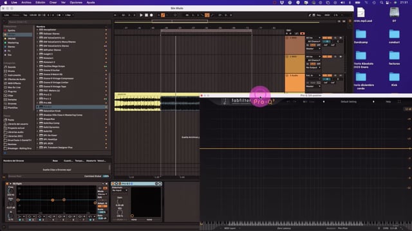Open the EQ Eight Mode Stereo dropdown

click(102, 194)
